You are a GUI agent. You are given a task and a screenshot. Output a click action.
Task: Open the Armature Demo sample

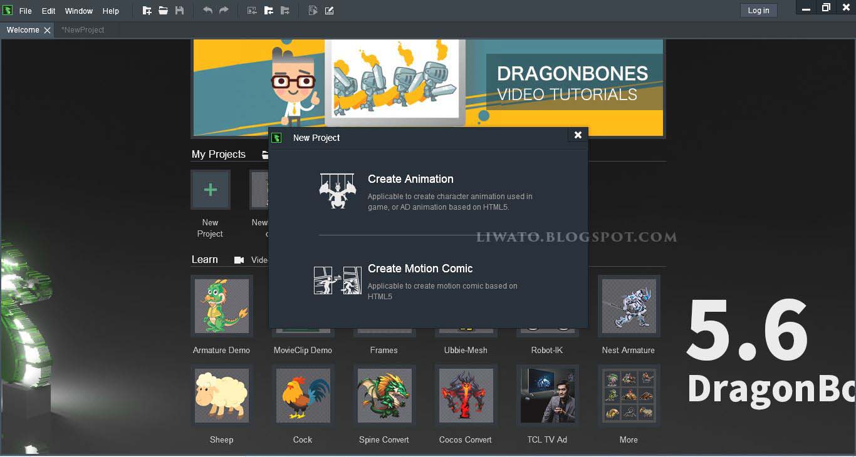(221, 306)
